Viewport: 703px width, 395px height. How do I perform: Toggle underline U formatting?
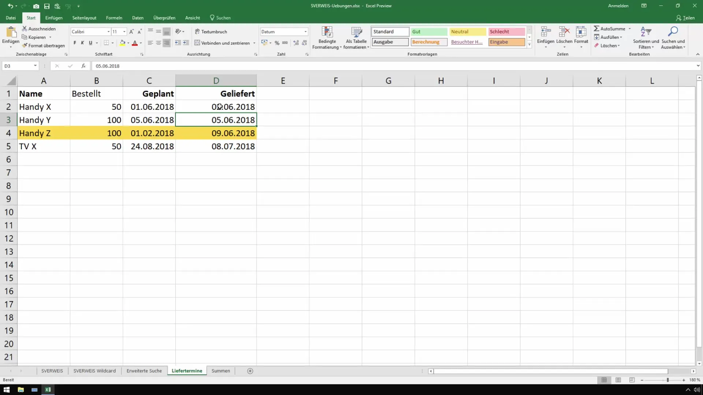coord(90,43)
